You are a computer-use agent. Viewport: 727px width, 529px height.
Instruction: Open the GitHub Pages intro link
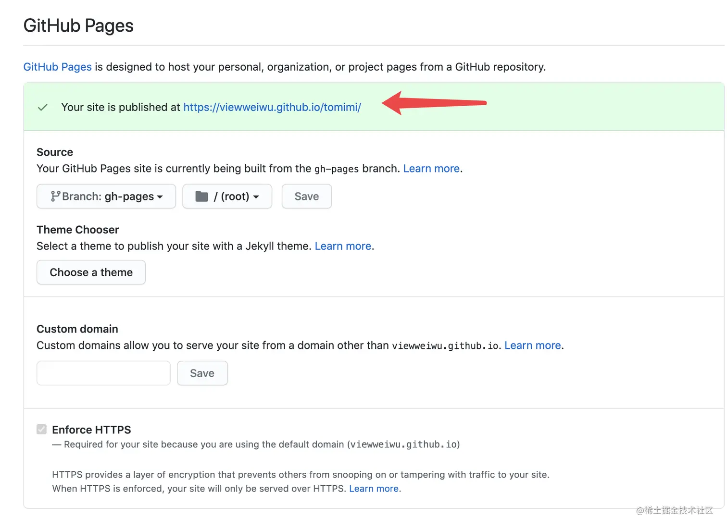coord(57,67)
